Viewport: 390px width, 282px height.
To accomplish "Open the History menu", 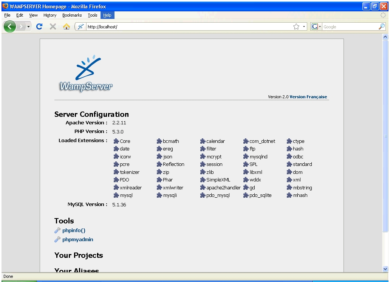I will tap(50, 15).
